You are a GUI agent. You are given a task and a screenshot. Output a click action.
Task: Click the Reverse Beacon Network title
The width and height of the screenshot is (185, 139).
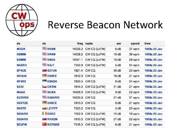click(105, 25)
